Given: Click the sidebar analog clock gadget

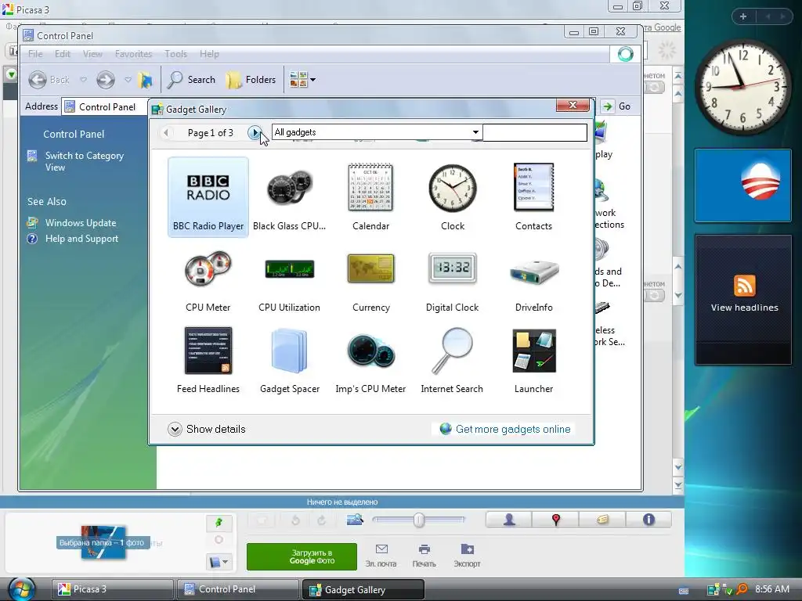Looking at the screenshot, I should coord(742,86).
